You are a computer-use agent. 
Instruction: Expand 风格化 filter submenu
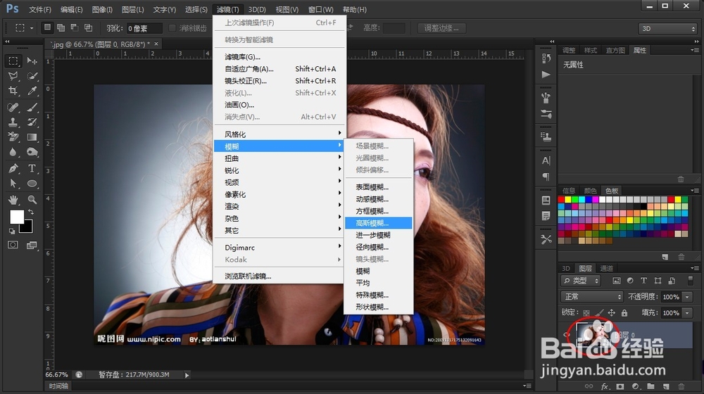pos(279,134)
